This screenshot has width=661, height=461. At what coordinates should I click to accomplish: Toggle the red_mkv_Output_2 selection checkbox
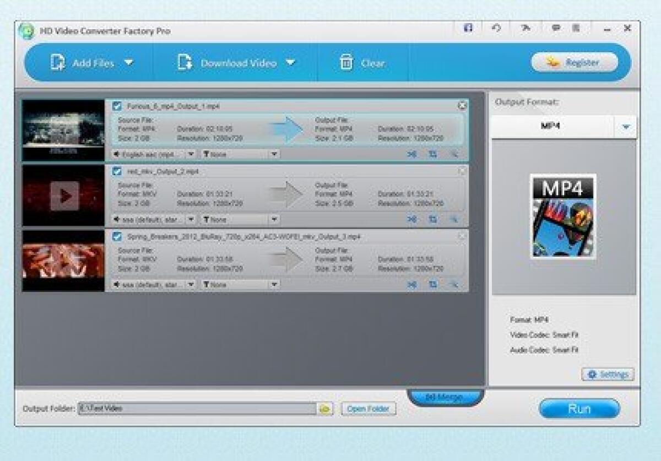point(116,172)
